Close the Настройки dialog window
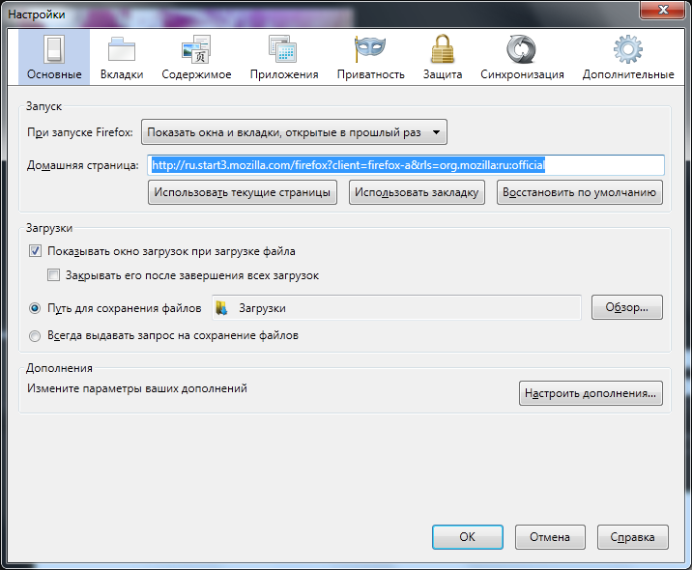The width and height of the screenshot is (692, 570). [x=663, y=10]
